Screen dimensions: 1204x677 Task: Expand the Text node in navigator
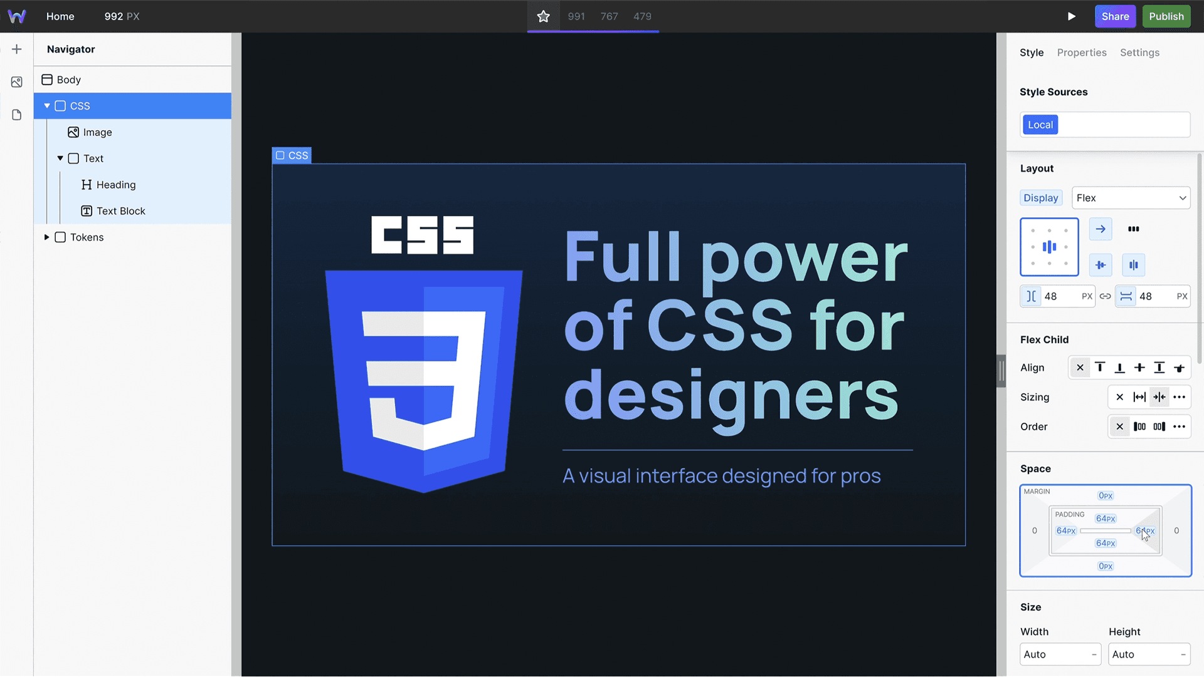(60, 158)
